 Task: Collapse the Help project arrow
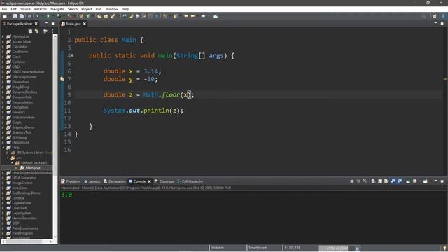[3, 148]
